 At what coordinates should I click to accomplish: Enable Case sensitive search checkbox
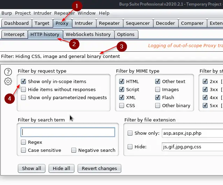point(23,150)
